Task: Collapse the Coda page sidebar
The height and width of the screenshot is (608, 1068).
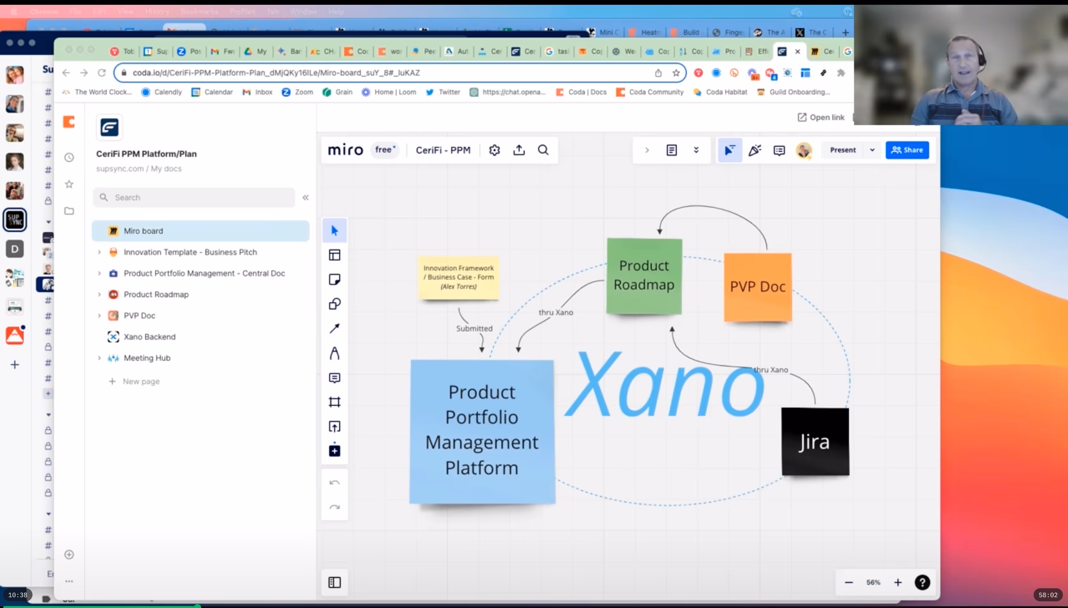Action: [305, 197]
